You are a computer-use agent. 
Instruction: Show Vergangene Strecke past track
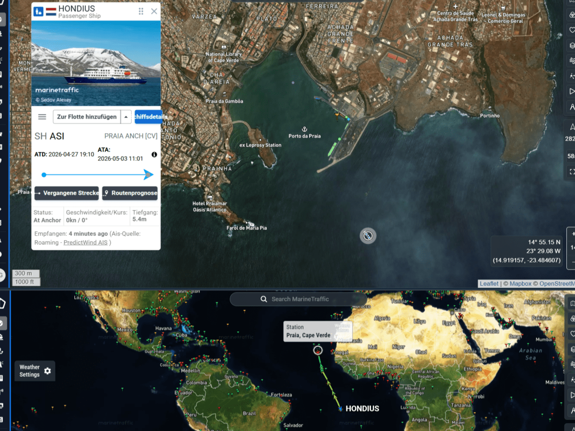coord(67,193)
